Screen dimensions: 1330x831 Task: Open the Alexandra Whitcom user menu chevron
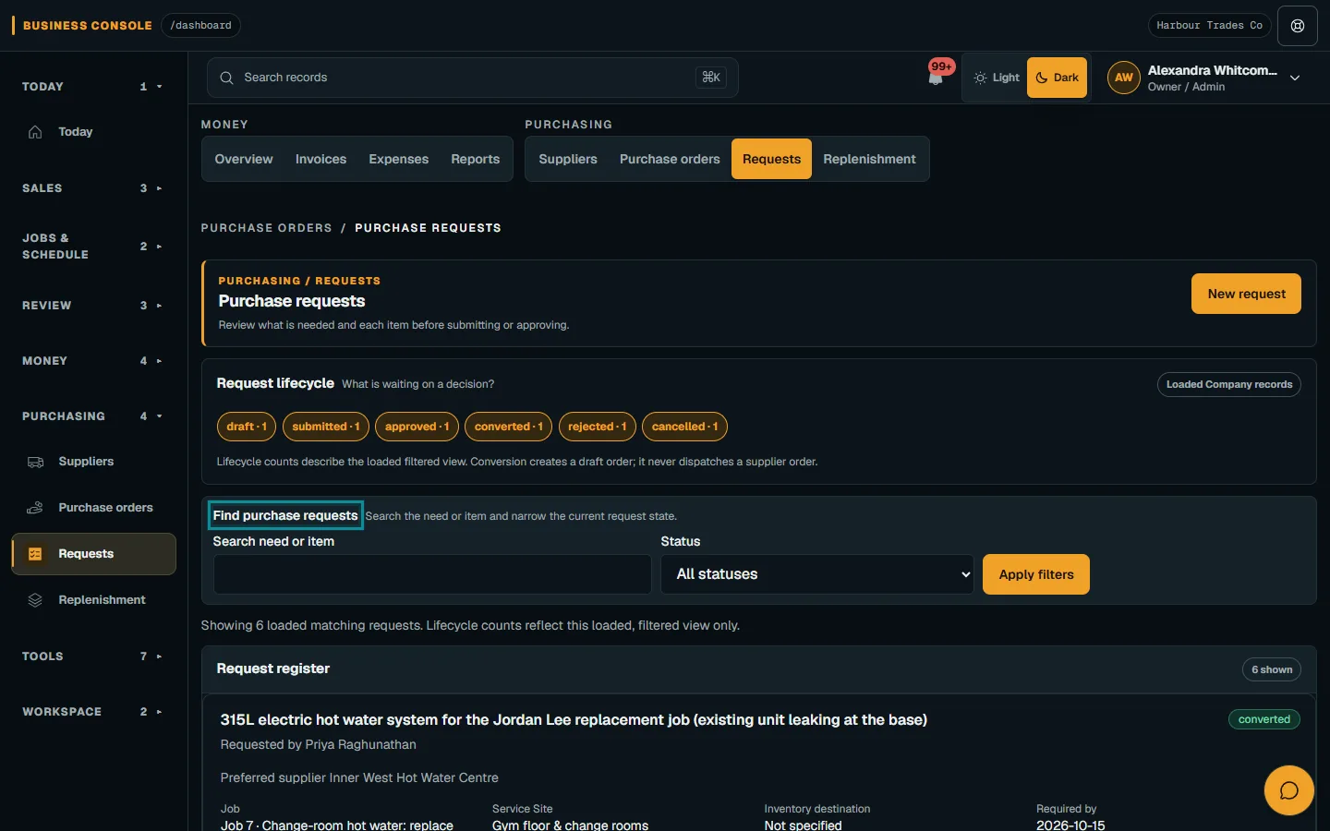(1295, 78)
